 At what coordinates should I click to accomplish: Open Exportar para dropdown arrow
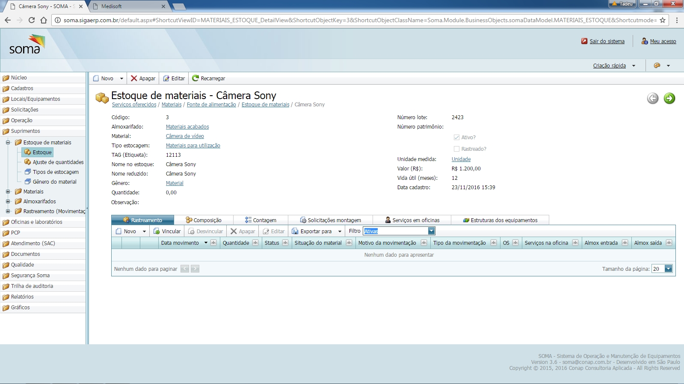point(340,231)
